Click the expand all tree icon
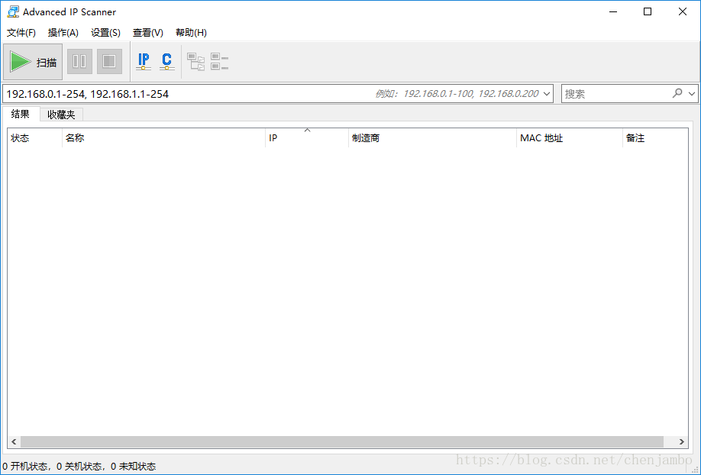Screen dimensions: 701x475 195,62
